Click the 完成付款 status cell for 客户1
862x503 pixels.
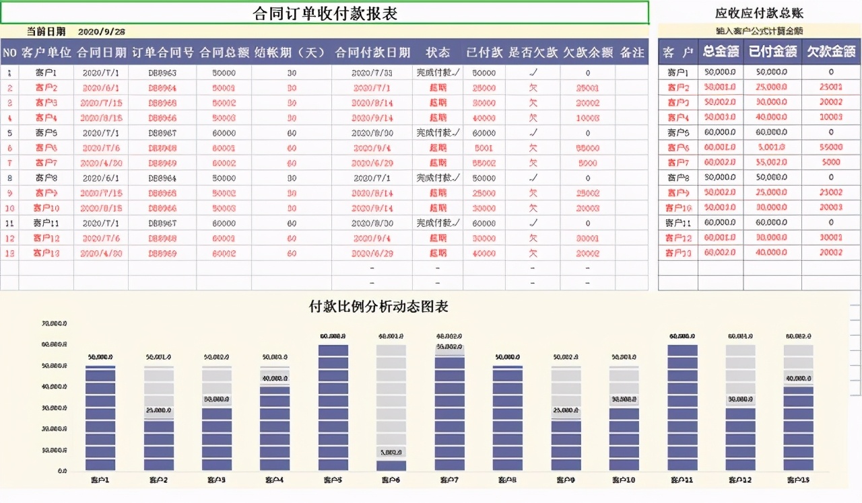coord(438,72)
